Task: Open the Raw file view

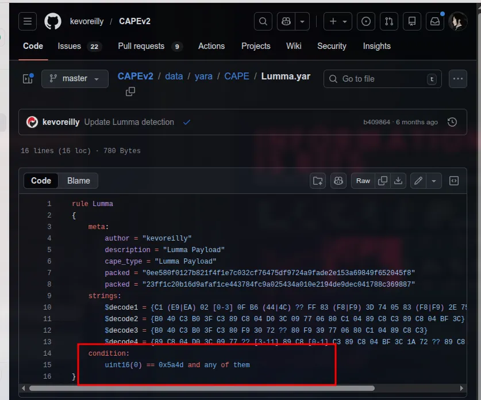Action: (x=363, y=181)
